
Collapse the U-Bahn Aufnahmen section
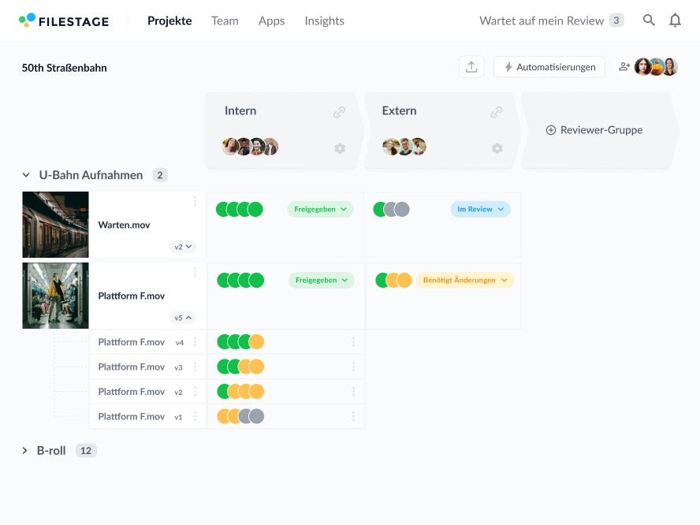[26, 175]
